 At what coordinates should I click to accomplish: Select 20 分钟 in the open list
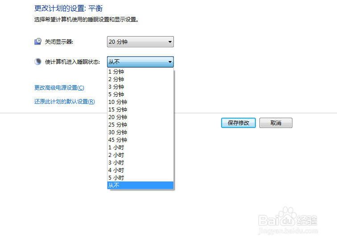tap(140, 117)
